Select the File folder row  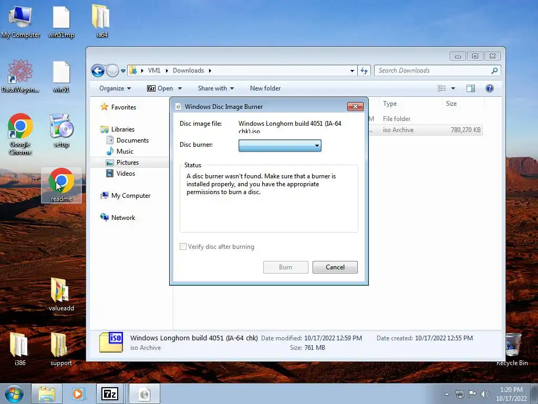[x=426, y=118]
